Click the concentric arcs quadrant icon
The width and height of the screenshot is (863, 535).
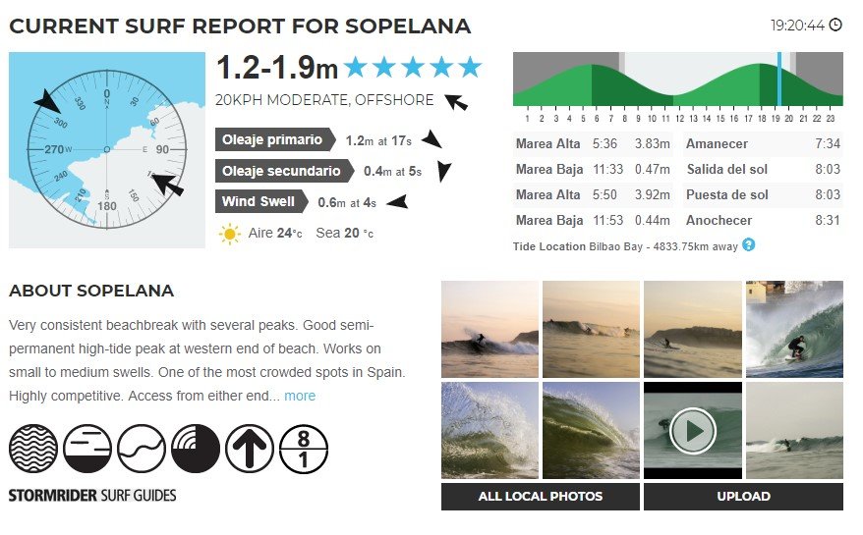[196, 450]
